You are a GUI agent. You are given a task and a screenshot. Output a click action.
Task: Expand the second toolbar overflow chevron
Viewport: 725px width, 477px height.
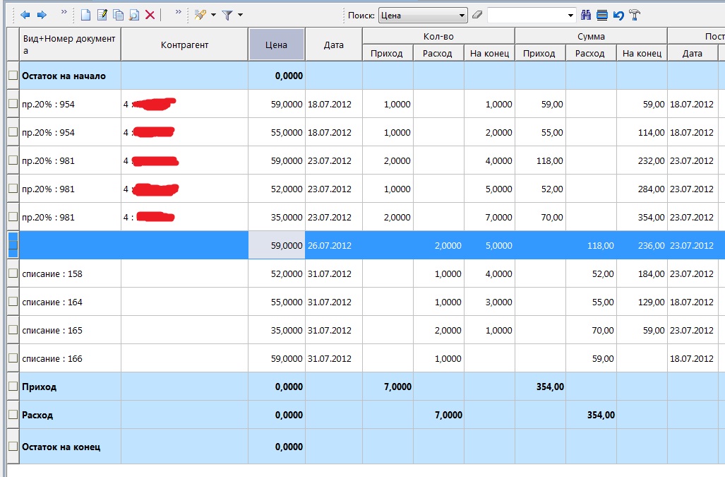[x=179, y=12]
